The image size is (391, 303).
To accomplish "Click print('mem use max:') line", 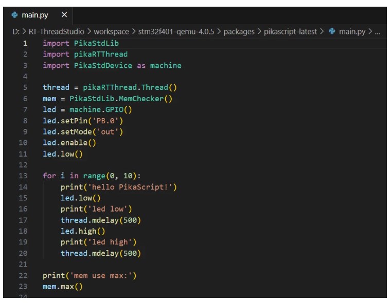I will [90, 276].
